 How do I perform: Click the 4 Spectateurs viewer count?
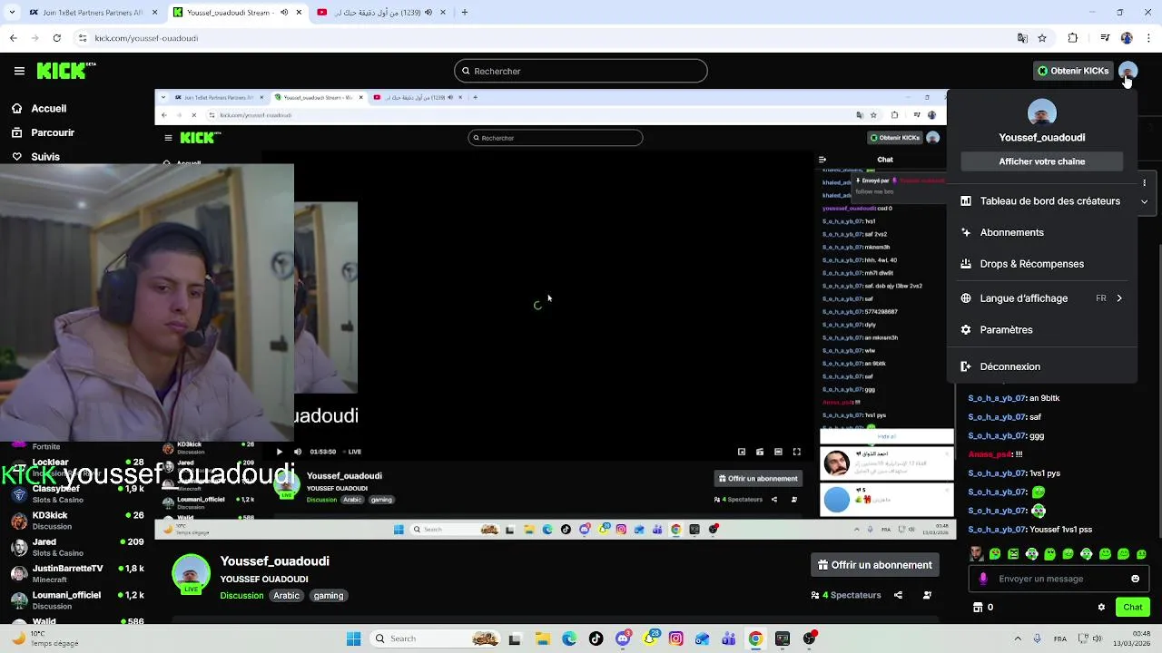[x=846, y=596]
